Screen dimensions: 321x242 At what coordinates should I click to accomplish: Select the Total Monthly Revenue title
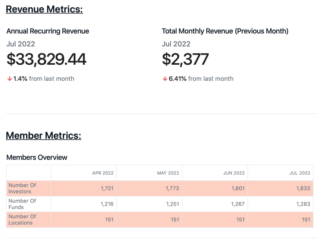click(x=225, y=31)
